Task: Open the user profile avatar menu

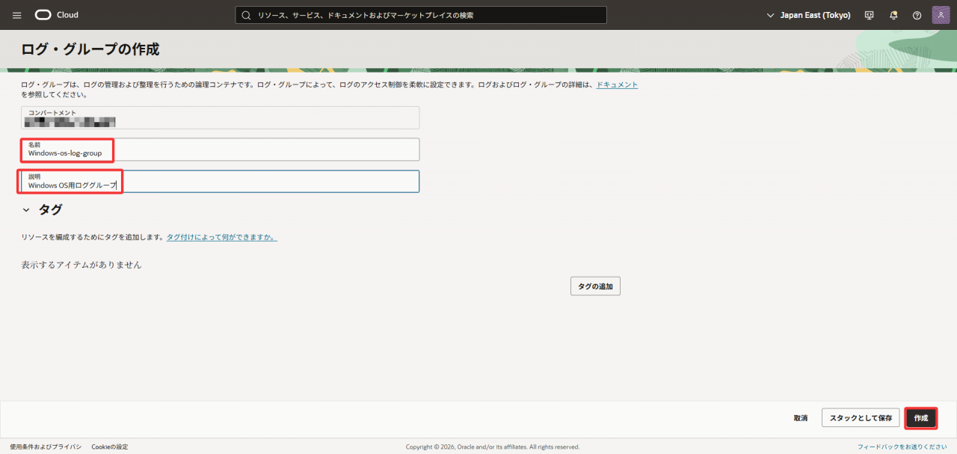Action: coord(941,15)
